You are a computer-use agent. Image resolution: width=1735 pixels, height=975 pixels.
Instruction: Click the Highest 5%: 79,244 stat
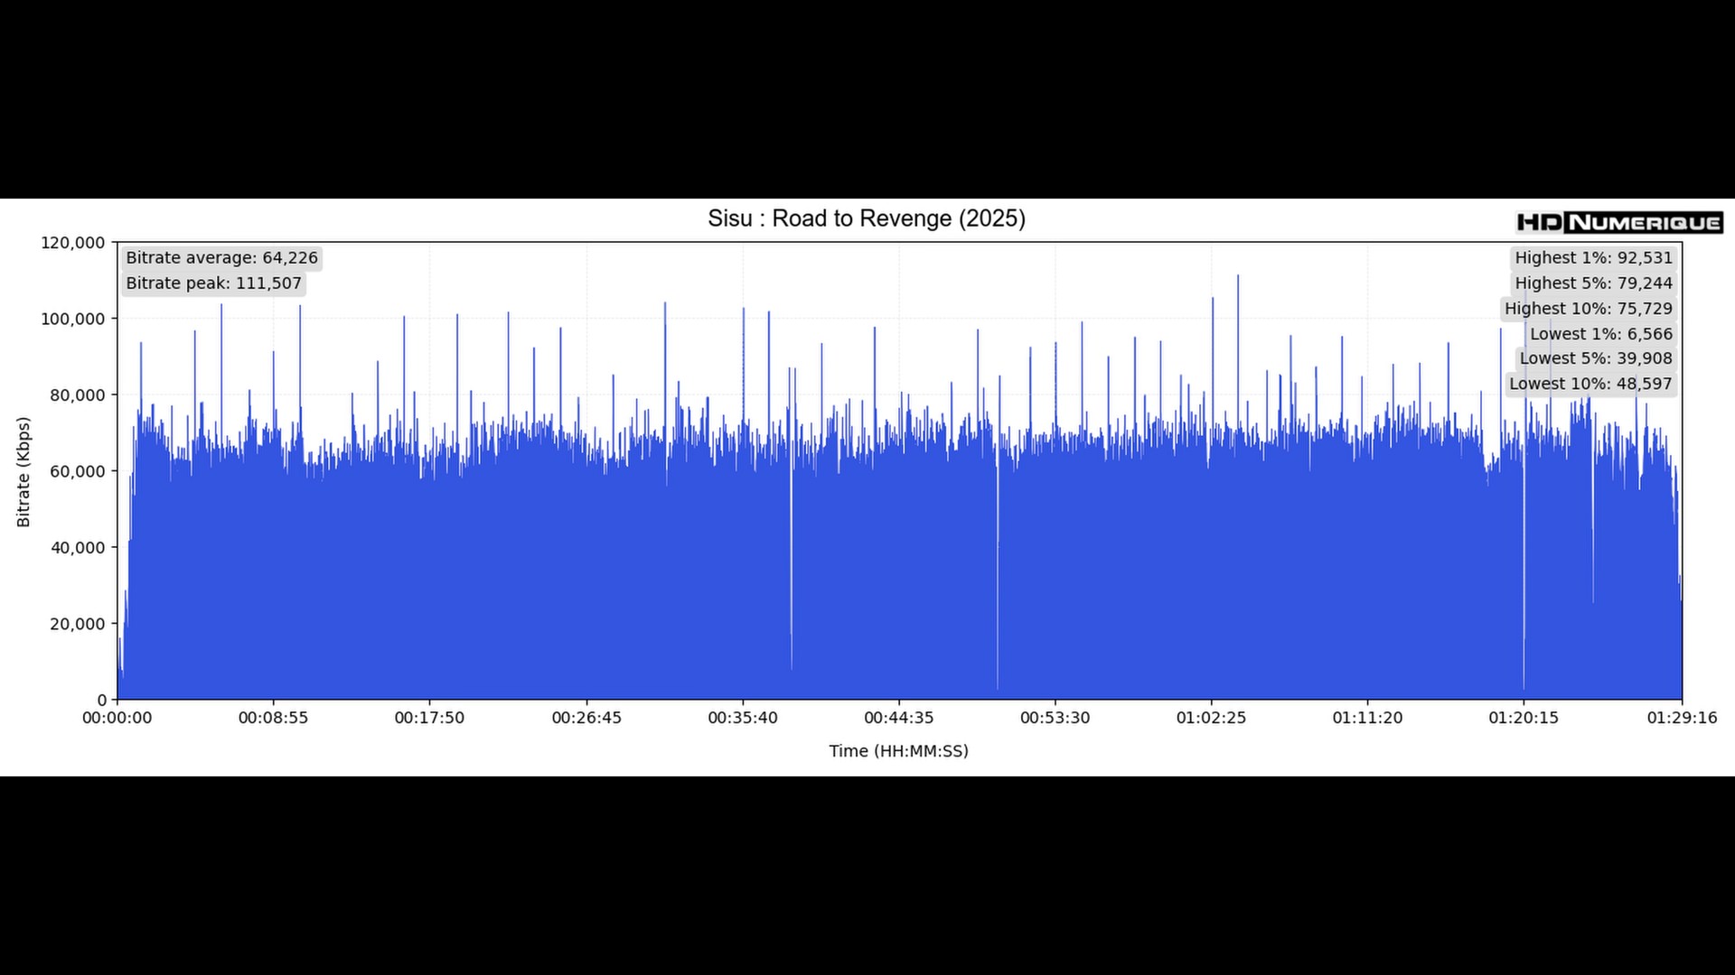click(x=1593, y=283)
